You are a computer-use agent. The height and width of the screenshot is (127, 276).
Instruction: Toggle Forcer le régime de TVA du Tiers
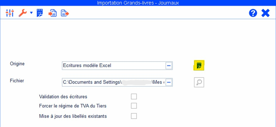click(x=134, y=106)
